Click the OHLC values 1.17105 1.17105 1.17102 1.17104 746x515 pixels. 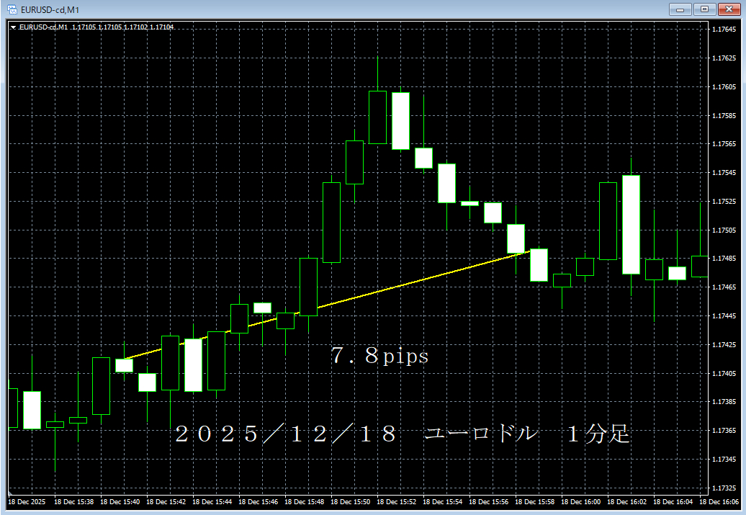point(122,27)
